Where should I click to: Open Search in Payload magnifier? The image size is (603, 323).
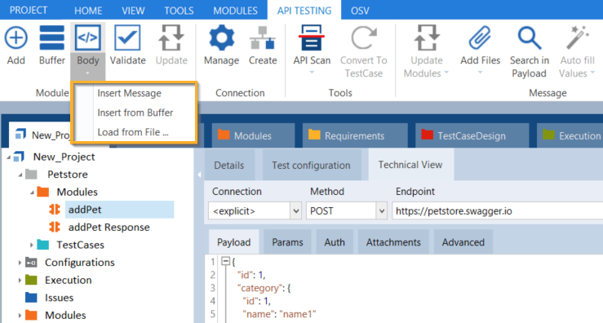click(530, 38)
